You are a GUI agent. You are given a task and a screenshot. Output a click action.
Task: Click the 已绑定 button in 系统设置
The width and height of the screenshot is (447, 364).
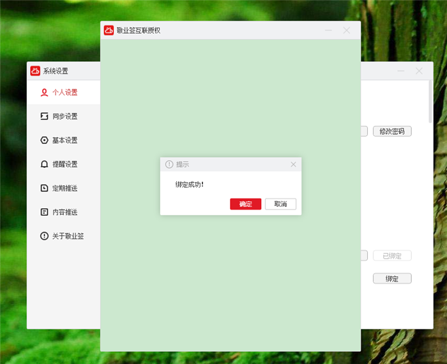tap(392, 255)
